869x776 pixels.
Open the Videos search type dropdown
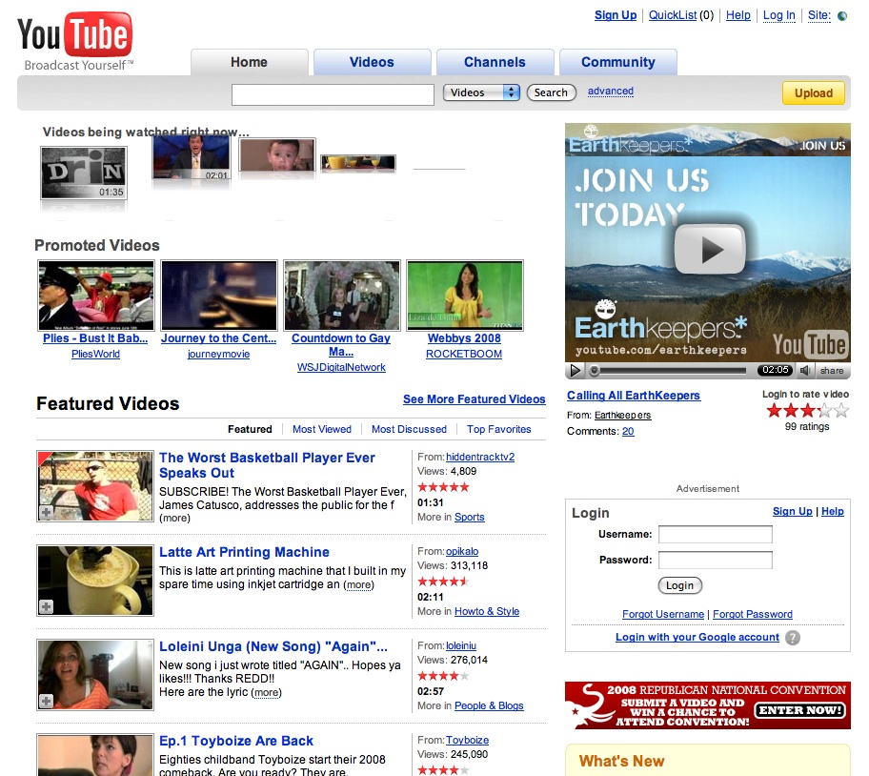click(481, 92)
